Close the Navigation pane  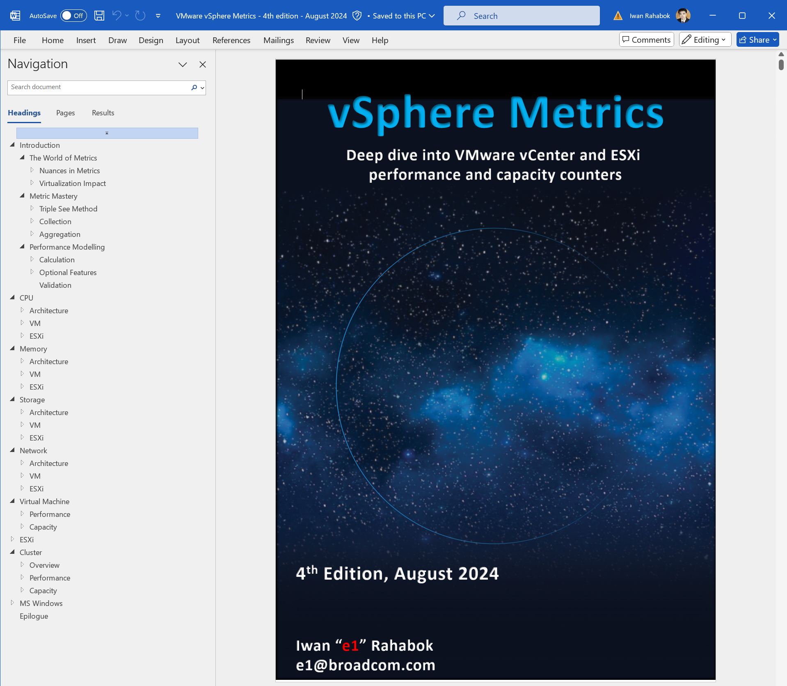(203, 64)
